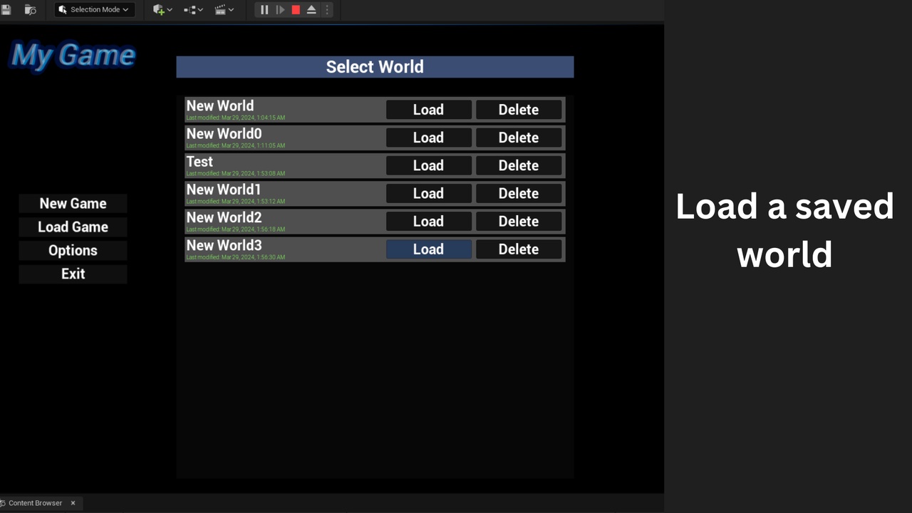Delete the New World0 save

[x=519, y=138]
